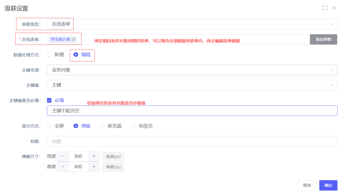Increase the 宽度 value with plus
The image size is (345, 196).
[x=94, y=156]
